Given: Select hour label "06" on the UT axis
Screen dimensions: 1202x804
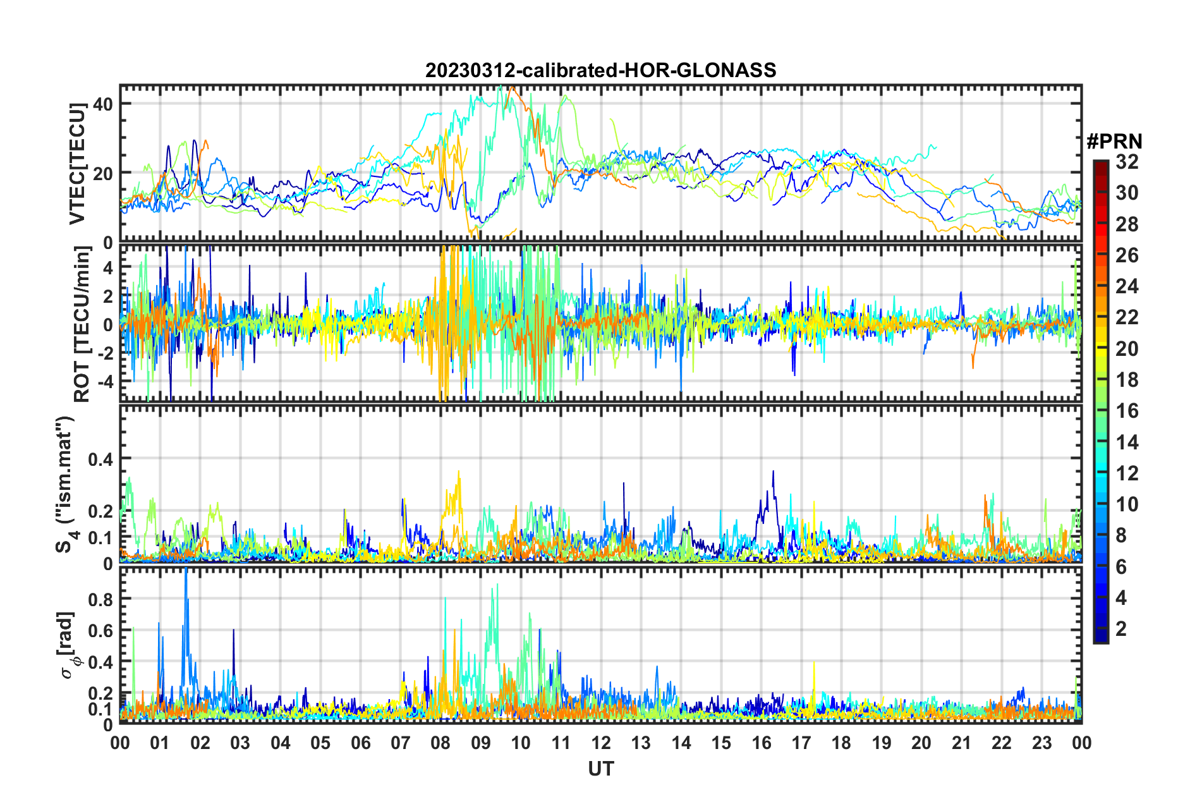Looking at the screenshot, I should (x=361, y=743).
